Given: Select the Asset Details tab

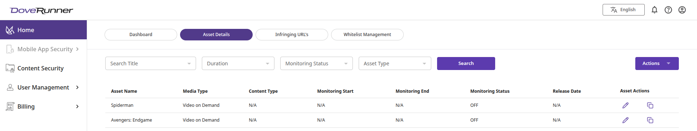Looking at the screenshot, I should pyautogui.click(x=216, y=35).
